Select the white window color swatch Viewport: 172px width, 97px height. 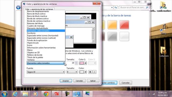pos(124,36)
